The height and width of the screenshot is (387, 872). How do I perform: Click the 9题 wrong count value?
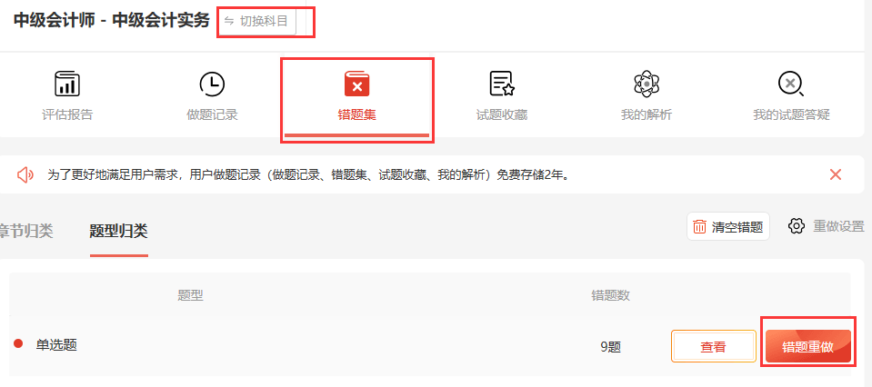pyautogui.click(x=611, y=347)
